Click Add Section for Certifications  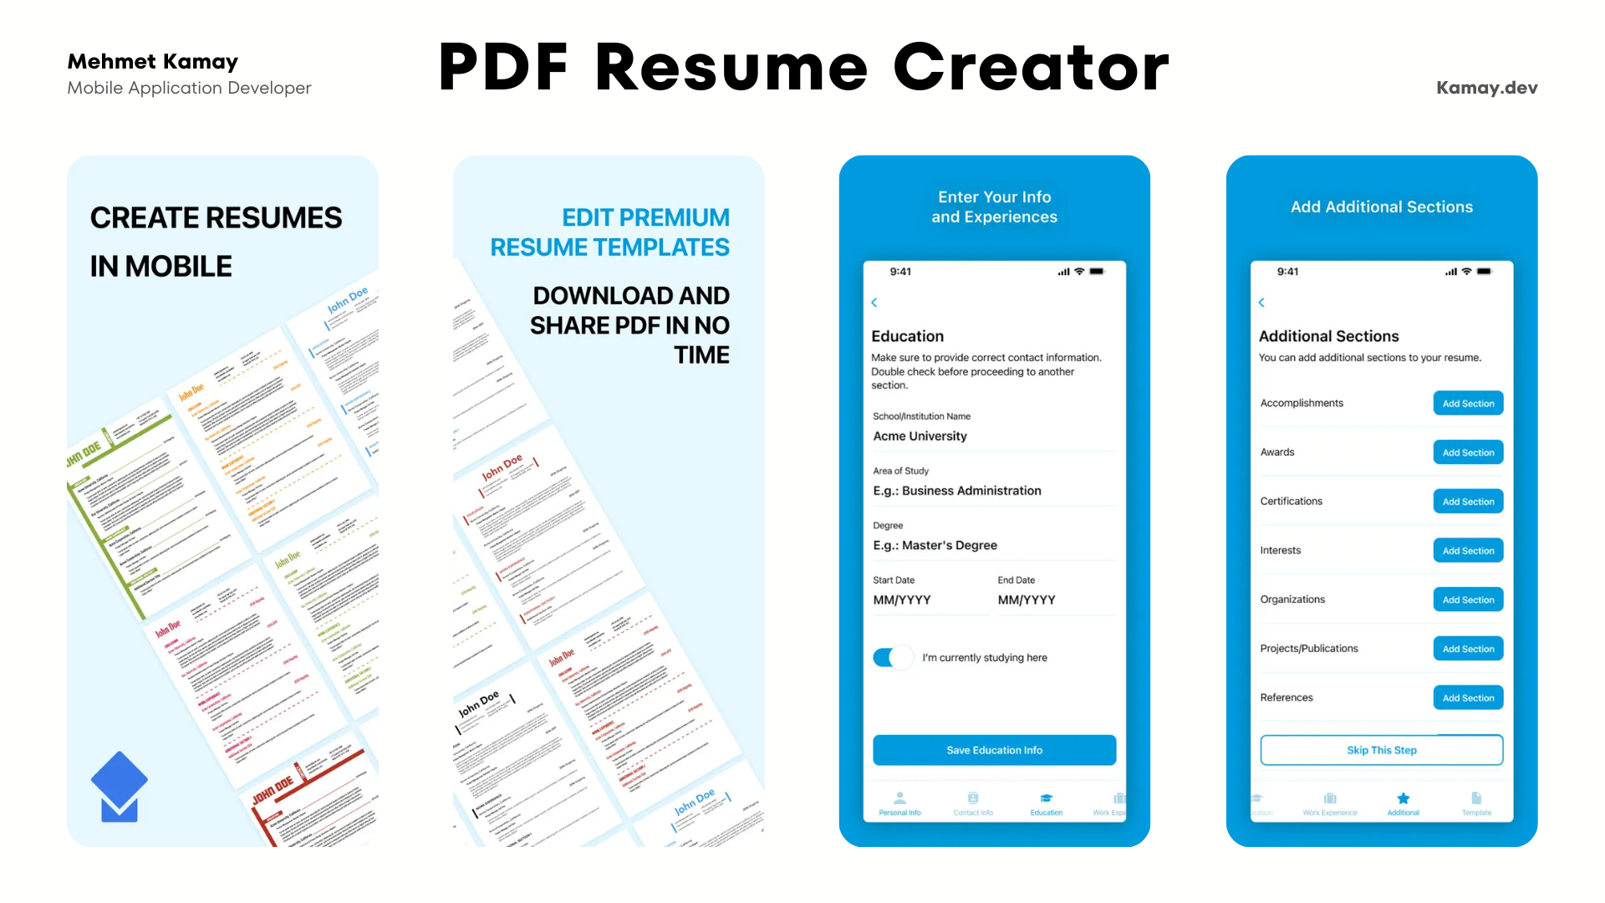click(1467, 501)
